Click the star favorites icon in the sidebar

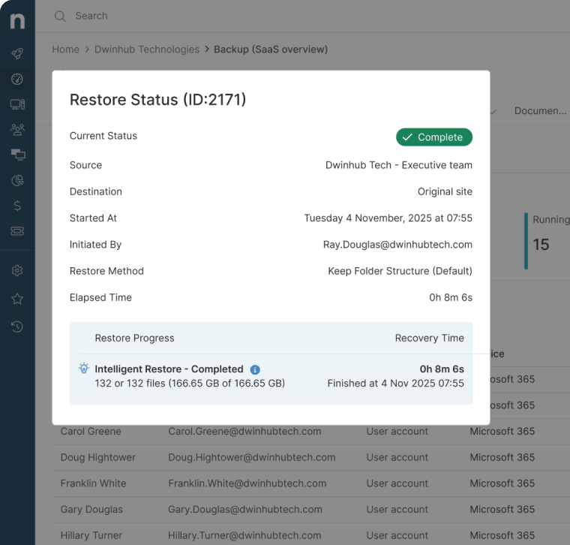coord(17,299)
